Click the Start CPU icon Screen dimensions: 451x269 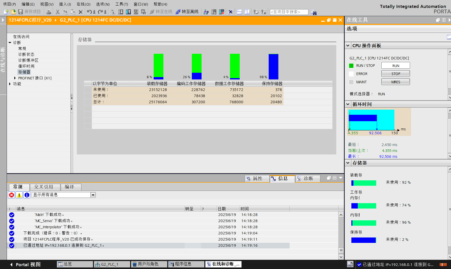pyautogui.click(x=214, y=12)
